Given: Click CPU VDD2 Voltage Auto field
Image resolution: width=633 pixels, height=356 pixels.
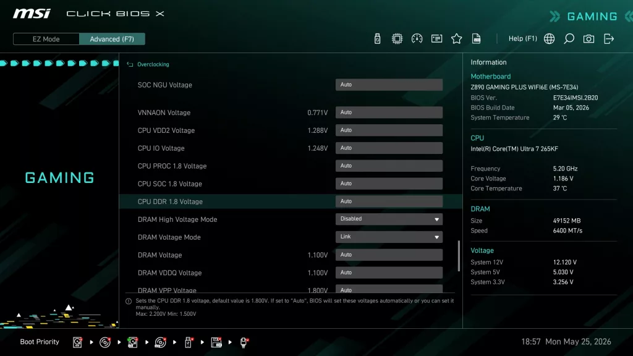Looking at the screenshot, I should click(x=389, y=130).
